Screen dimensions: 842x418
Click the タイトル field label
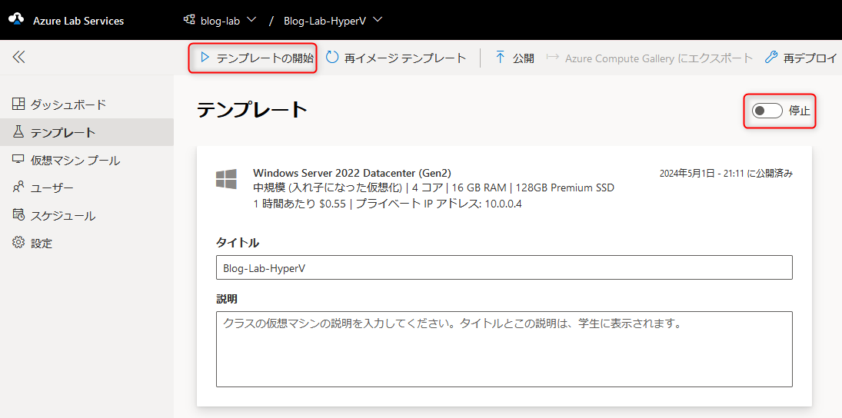238,243
